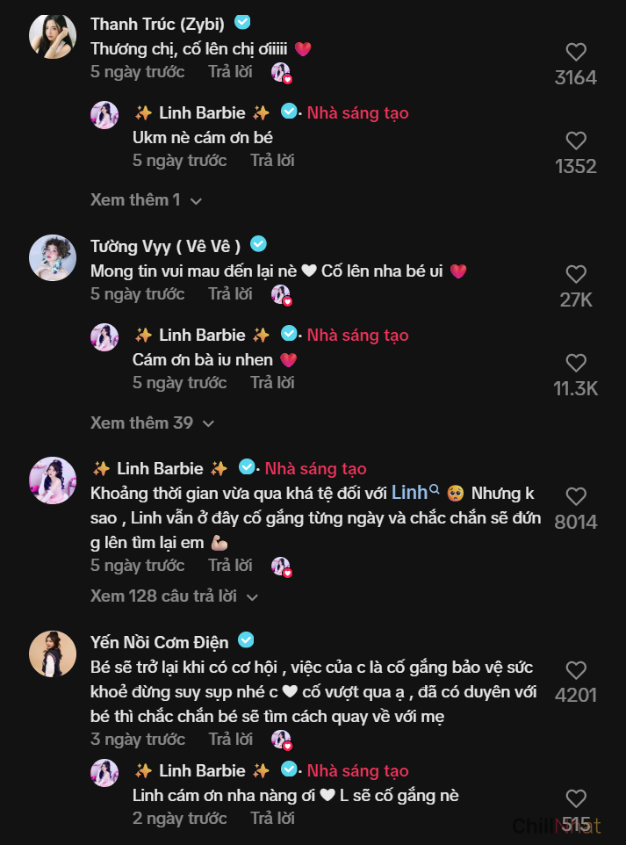Reply to Thanh Trúc's comment via "Trả lời"
This screenshot has width=626, height=845.
pos(230,72)
